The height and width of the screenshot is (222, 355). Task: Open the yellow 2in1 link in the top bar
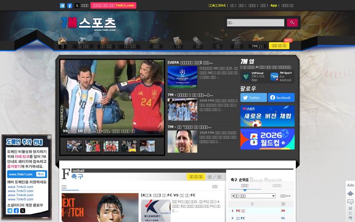tap(217, 5)
